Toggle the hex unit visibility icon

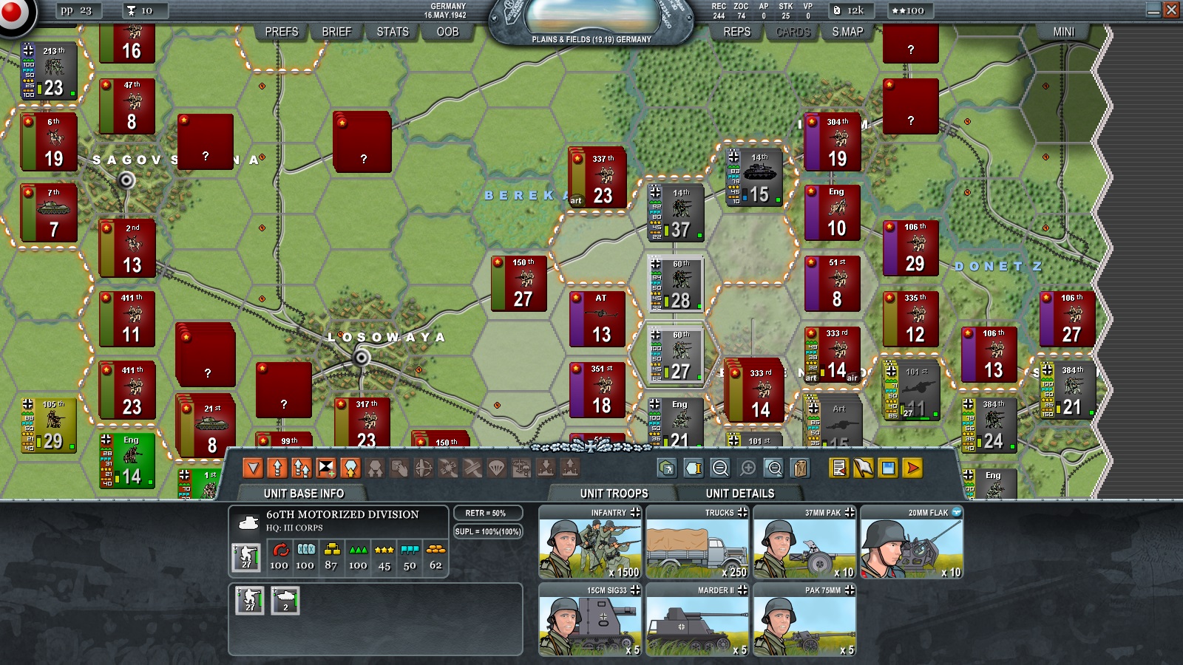pos(667,468)
